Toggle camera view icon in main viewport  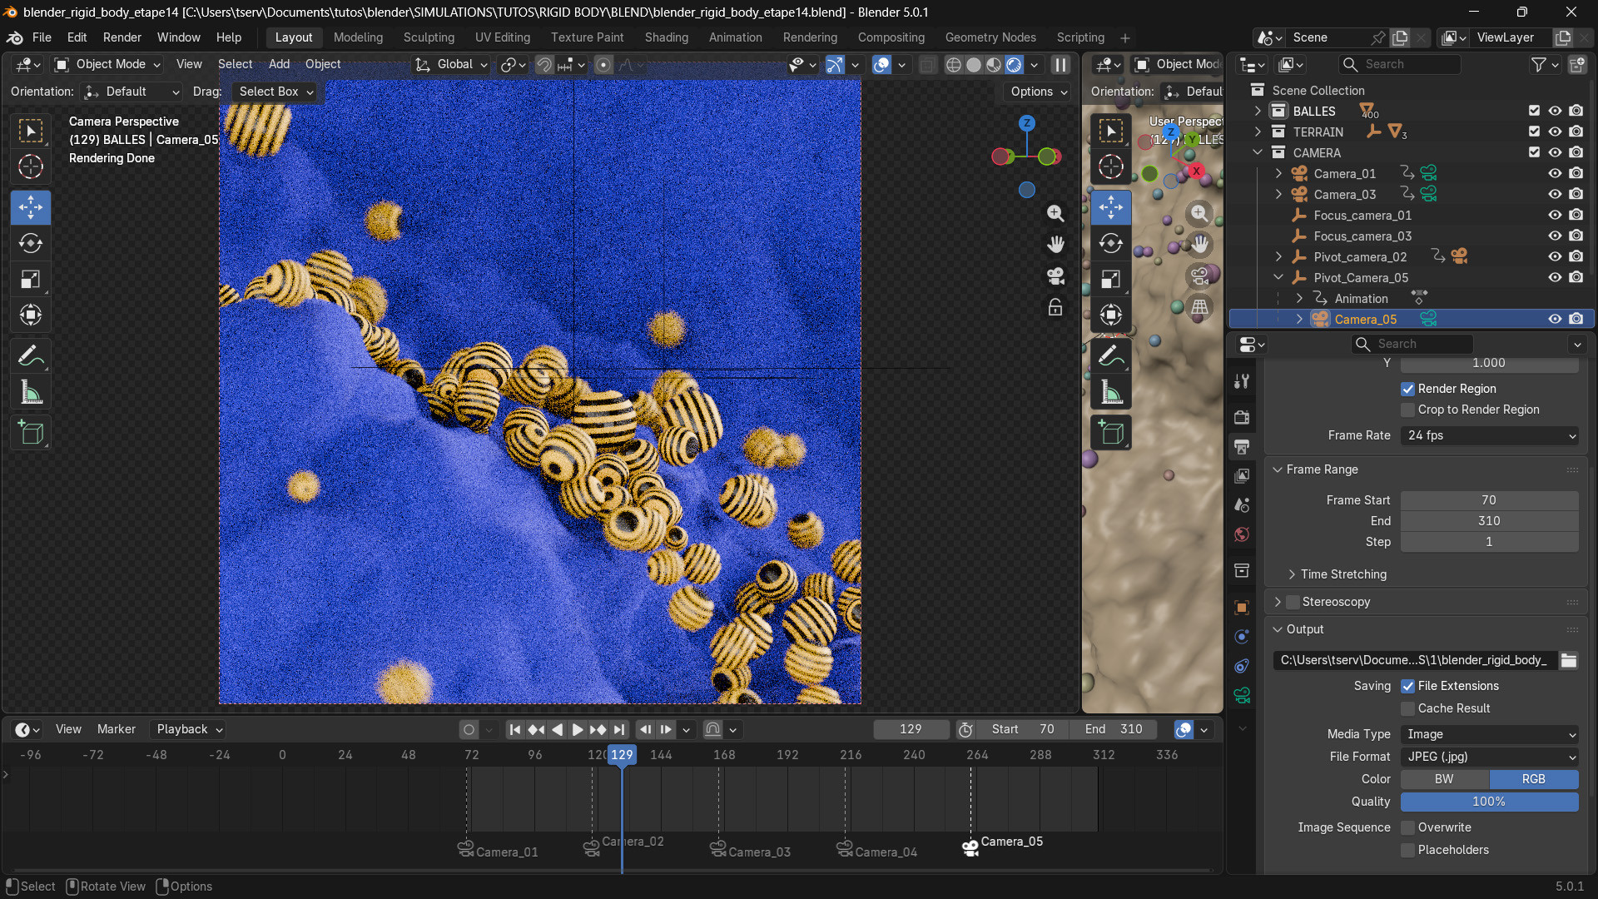pyautogui.click(x=1055, y=276)
